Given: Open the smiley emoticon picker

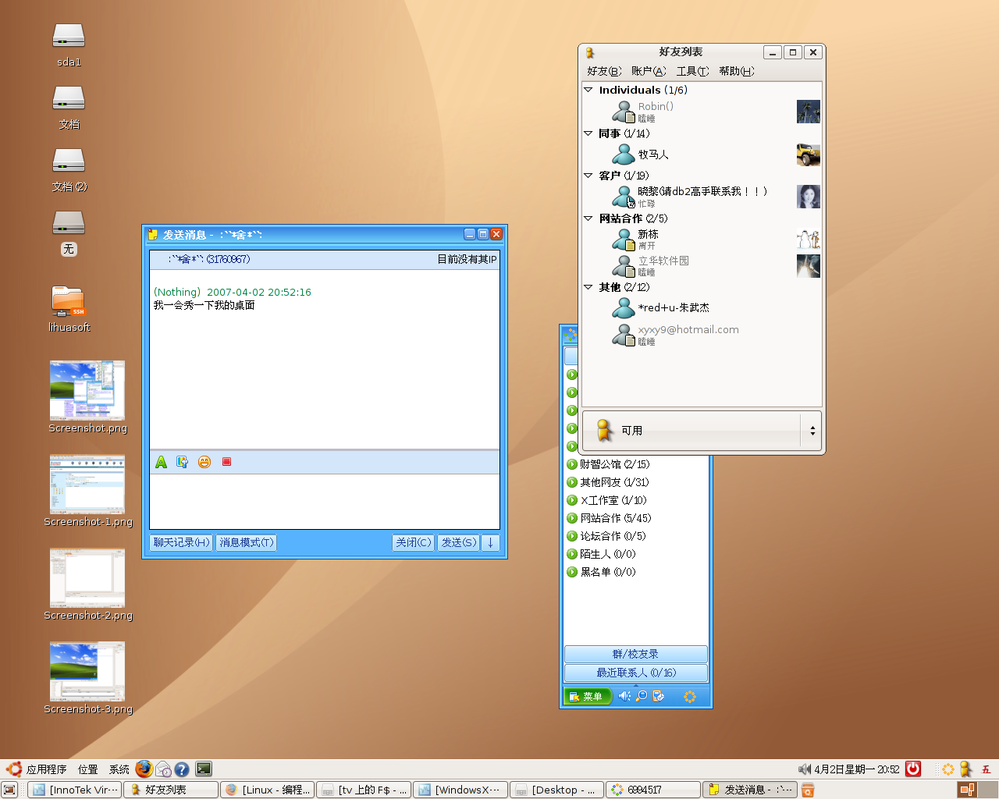Looking at the screenshot, I should [x=204, y=462].
